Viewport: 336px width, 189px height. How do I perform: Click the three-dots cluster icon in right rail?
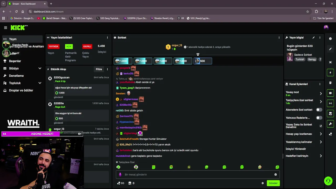click(x=330, y=134)
